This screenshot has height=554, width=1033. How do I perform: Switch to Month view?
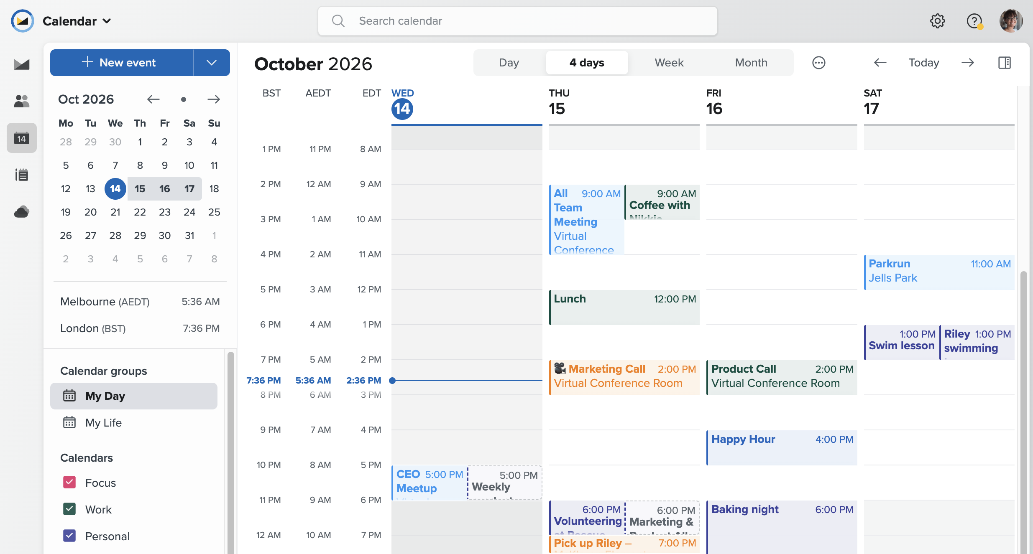pyautogui.click(x=751, y=63)
